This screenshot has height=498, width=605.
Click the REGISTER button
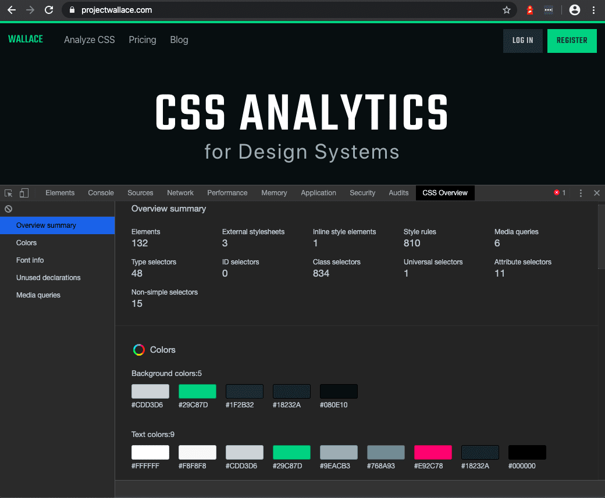click(572, 41)
